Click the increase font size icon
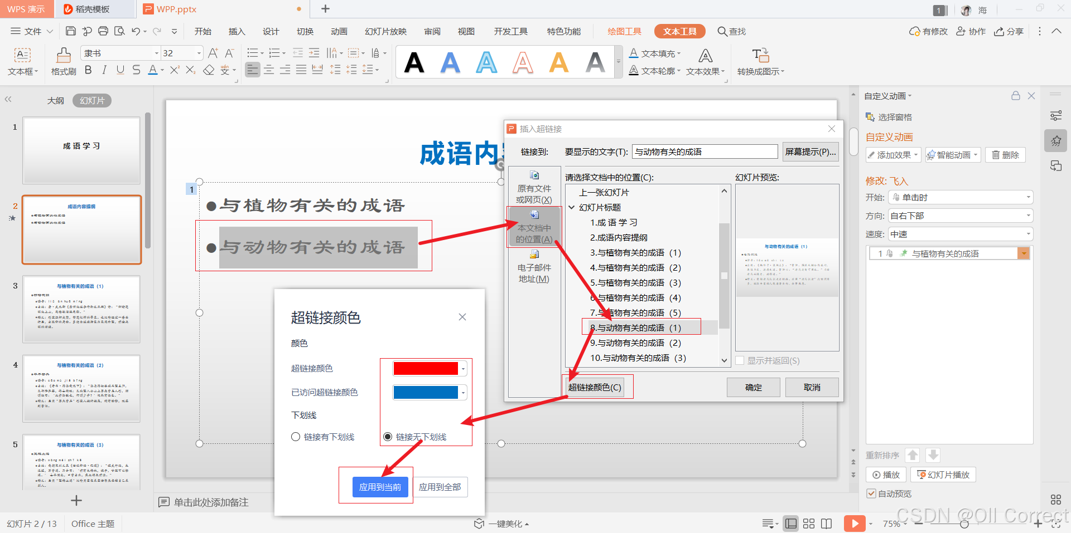The height and width of the screenshot is (533, 1071). (213, 53)
